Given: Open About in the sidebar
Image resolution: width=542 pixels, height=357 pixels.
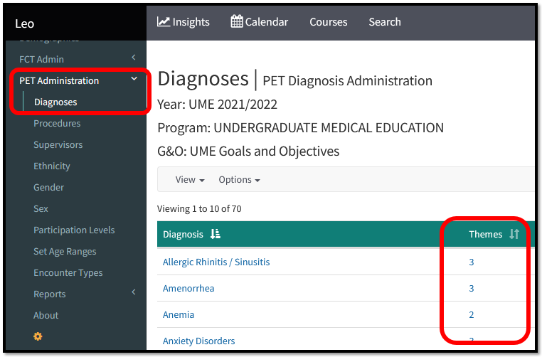Looking at the screenshot, I should coord(46,316).
